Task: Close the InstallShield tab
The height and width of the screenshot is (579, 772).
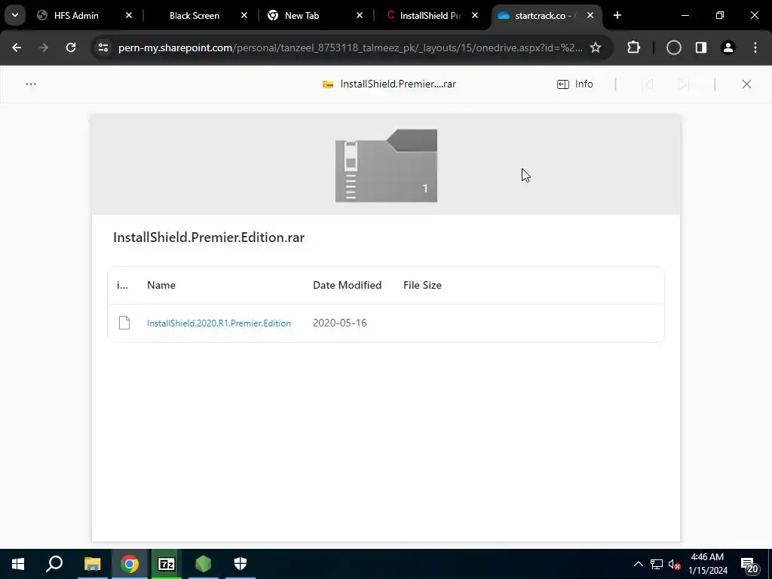Action: click(475, 16)
